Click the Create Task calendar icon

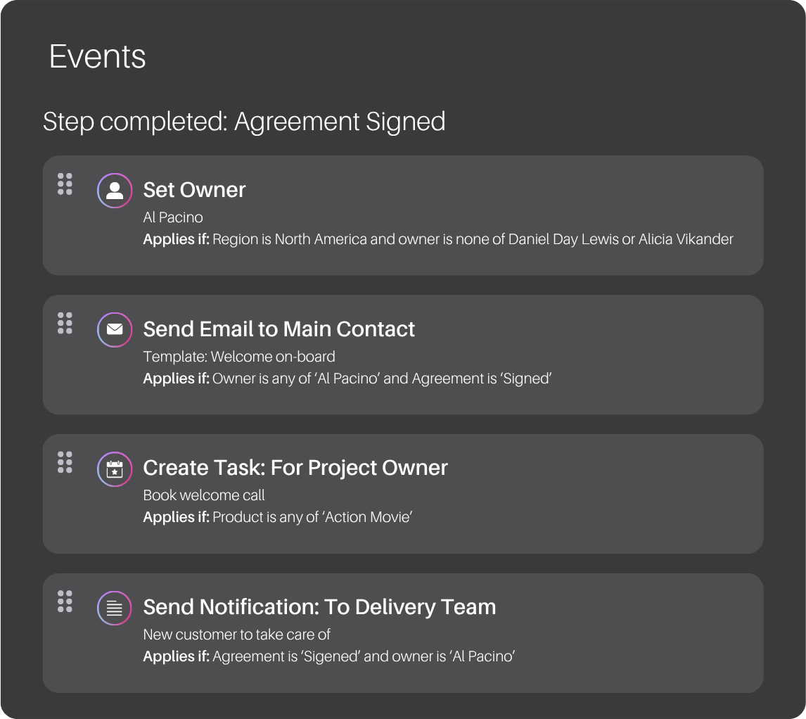click(x=115, y=469)
